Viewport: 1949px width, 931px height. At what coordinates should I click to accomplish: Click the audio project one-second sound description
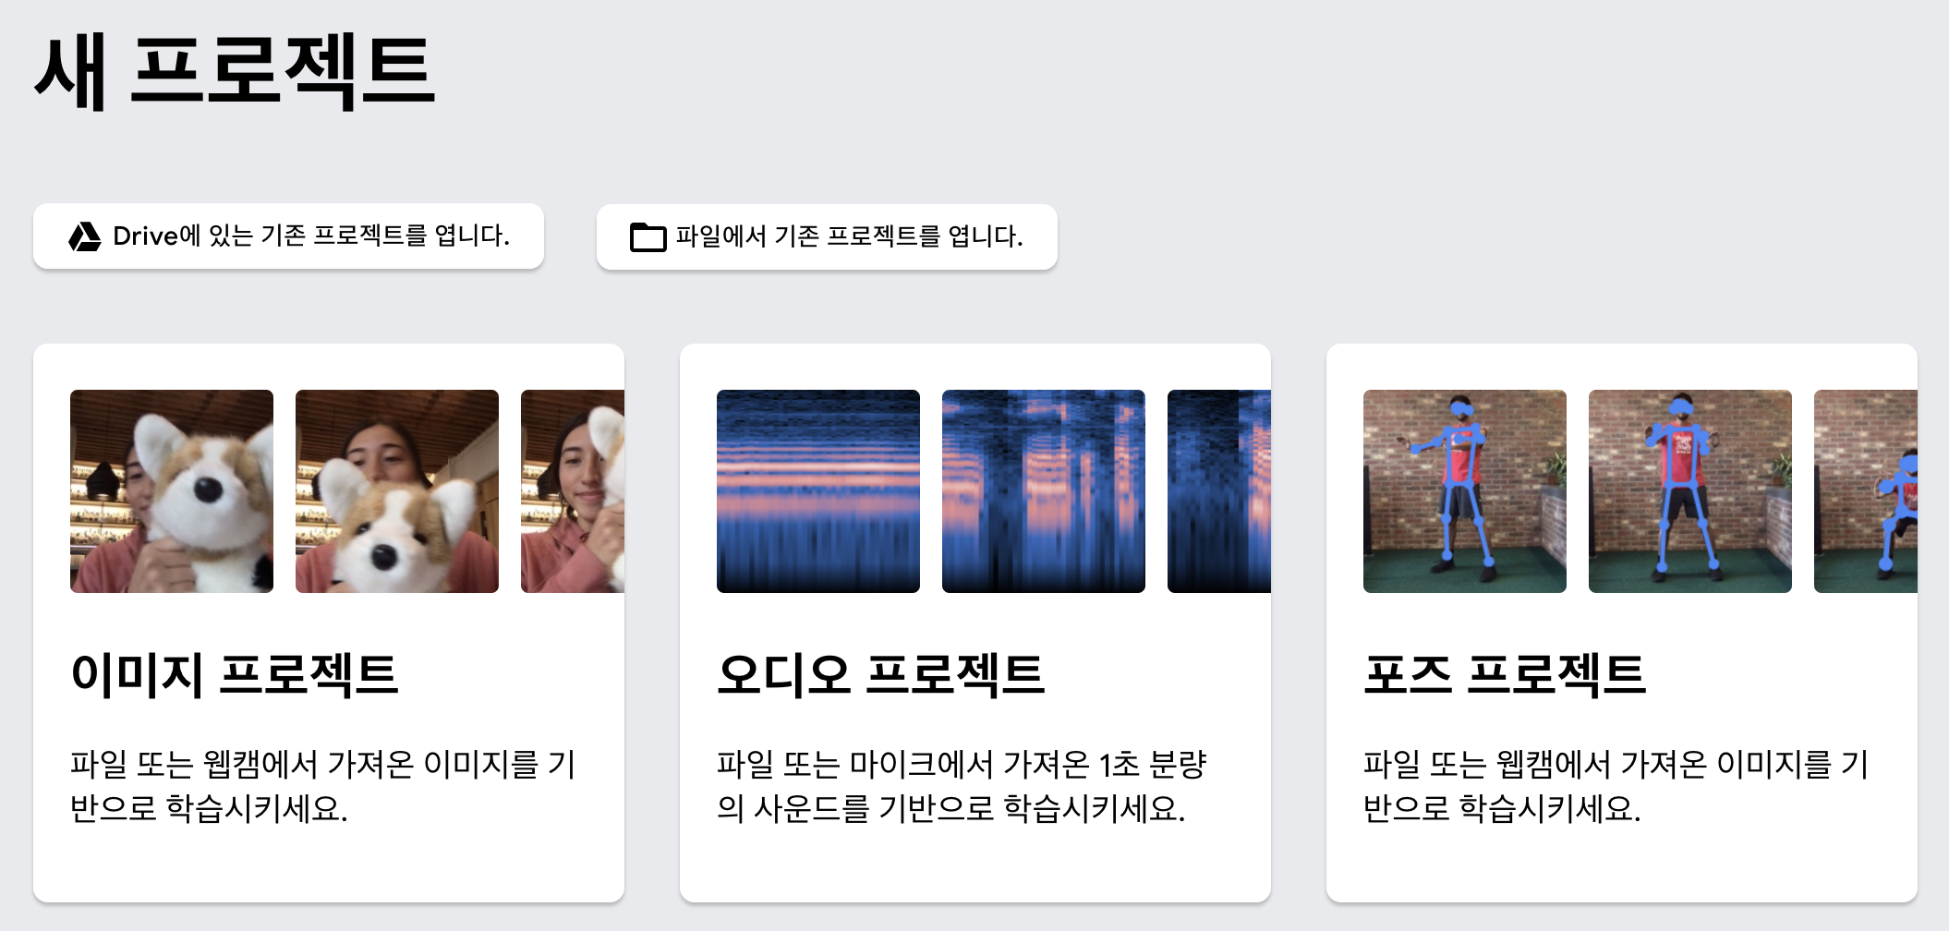pyautogui.click(x=962, y=786)
